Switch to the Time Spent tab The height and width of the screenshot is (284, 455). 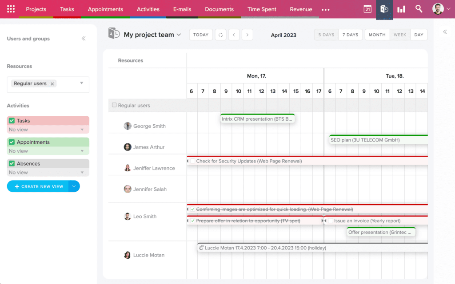tap(262, 9)
